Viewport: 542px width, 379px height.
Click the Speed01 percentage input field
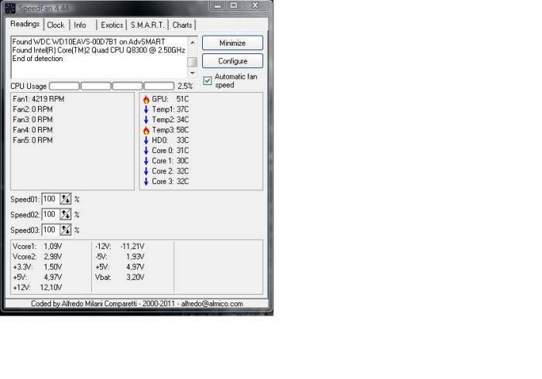click(51, 199)
